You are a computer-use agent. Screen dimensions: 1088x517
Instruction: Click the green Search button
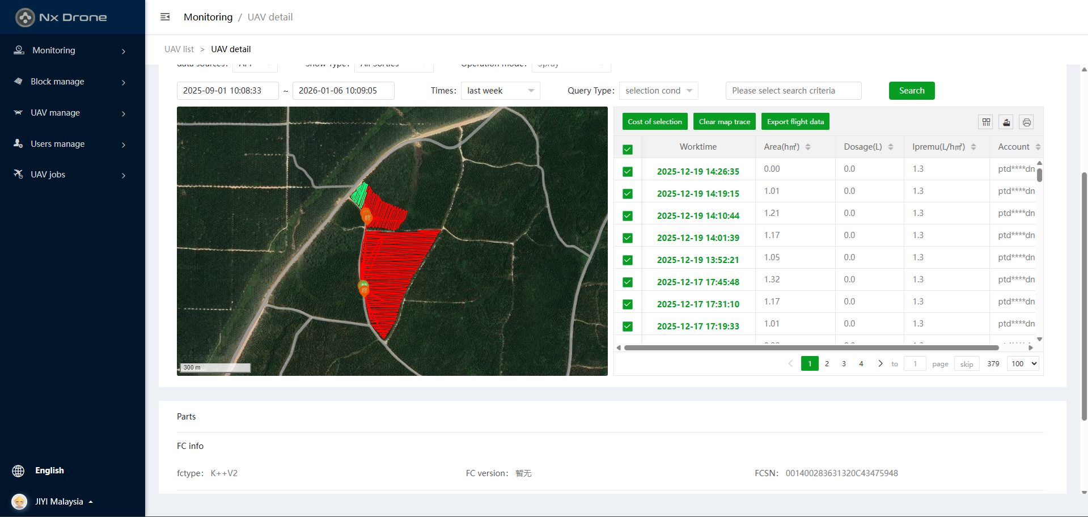coord(911,91)
